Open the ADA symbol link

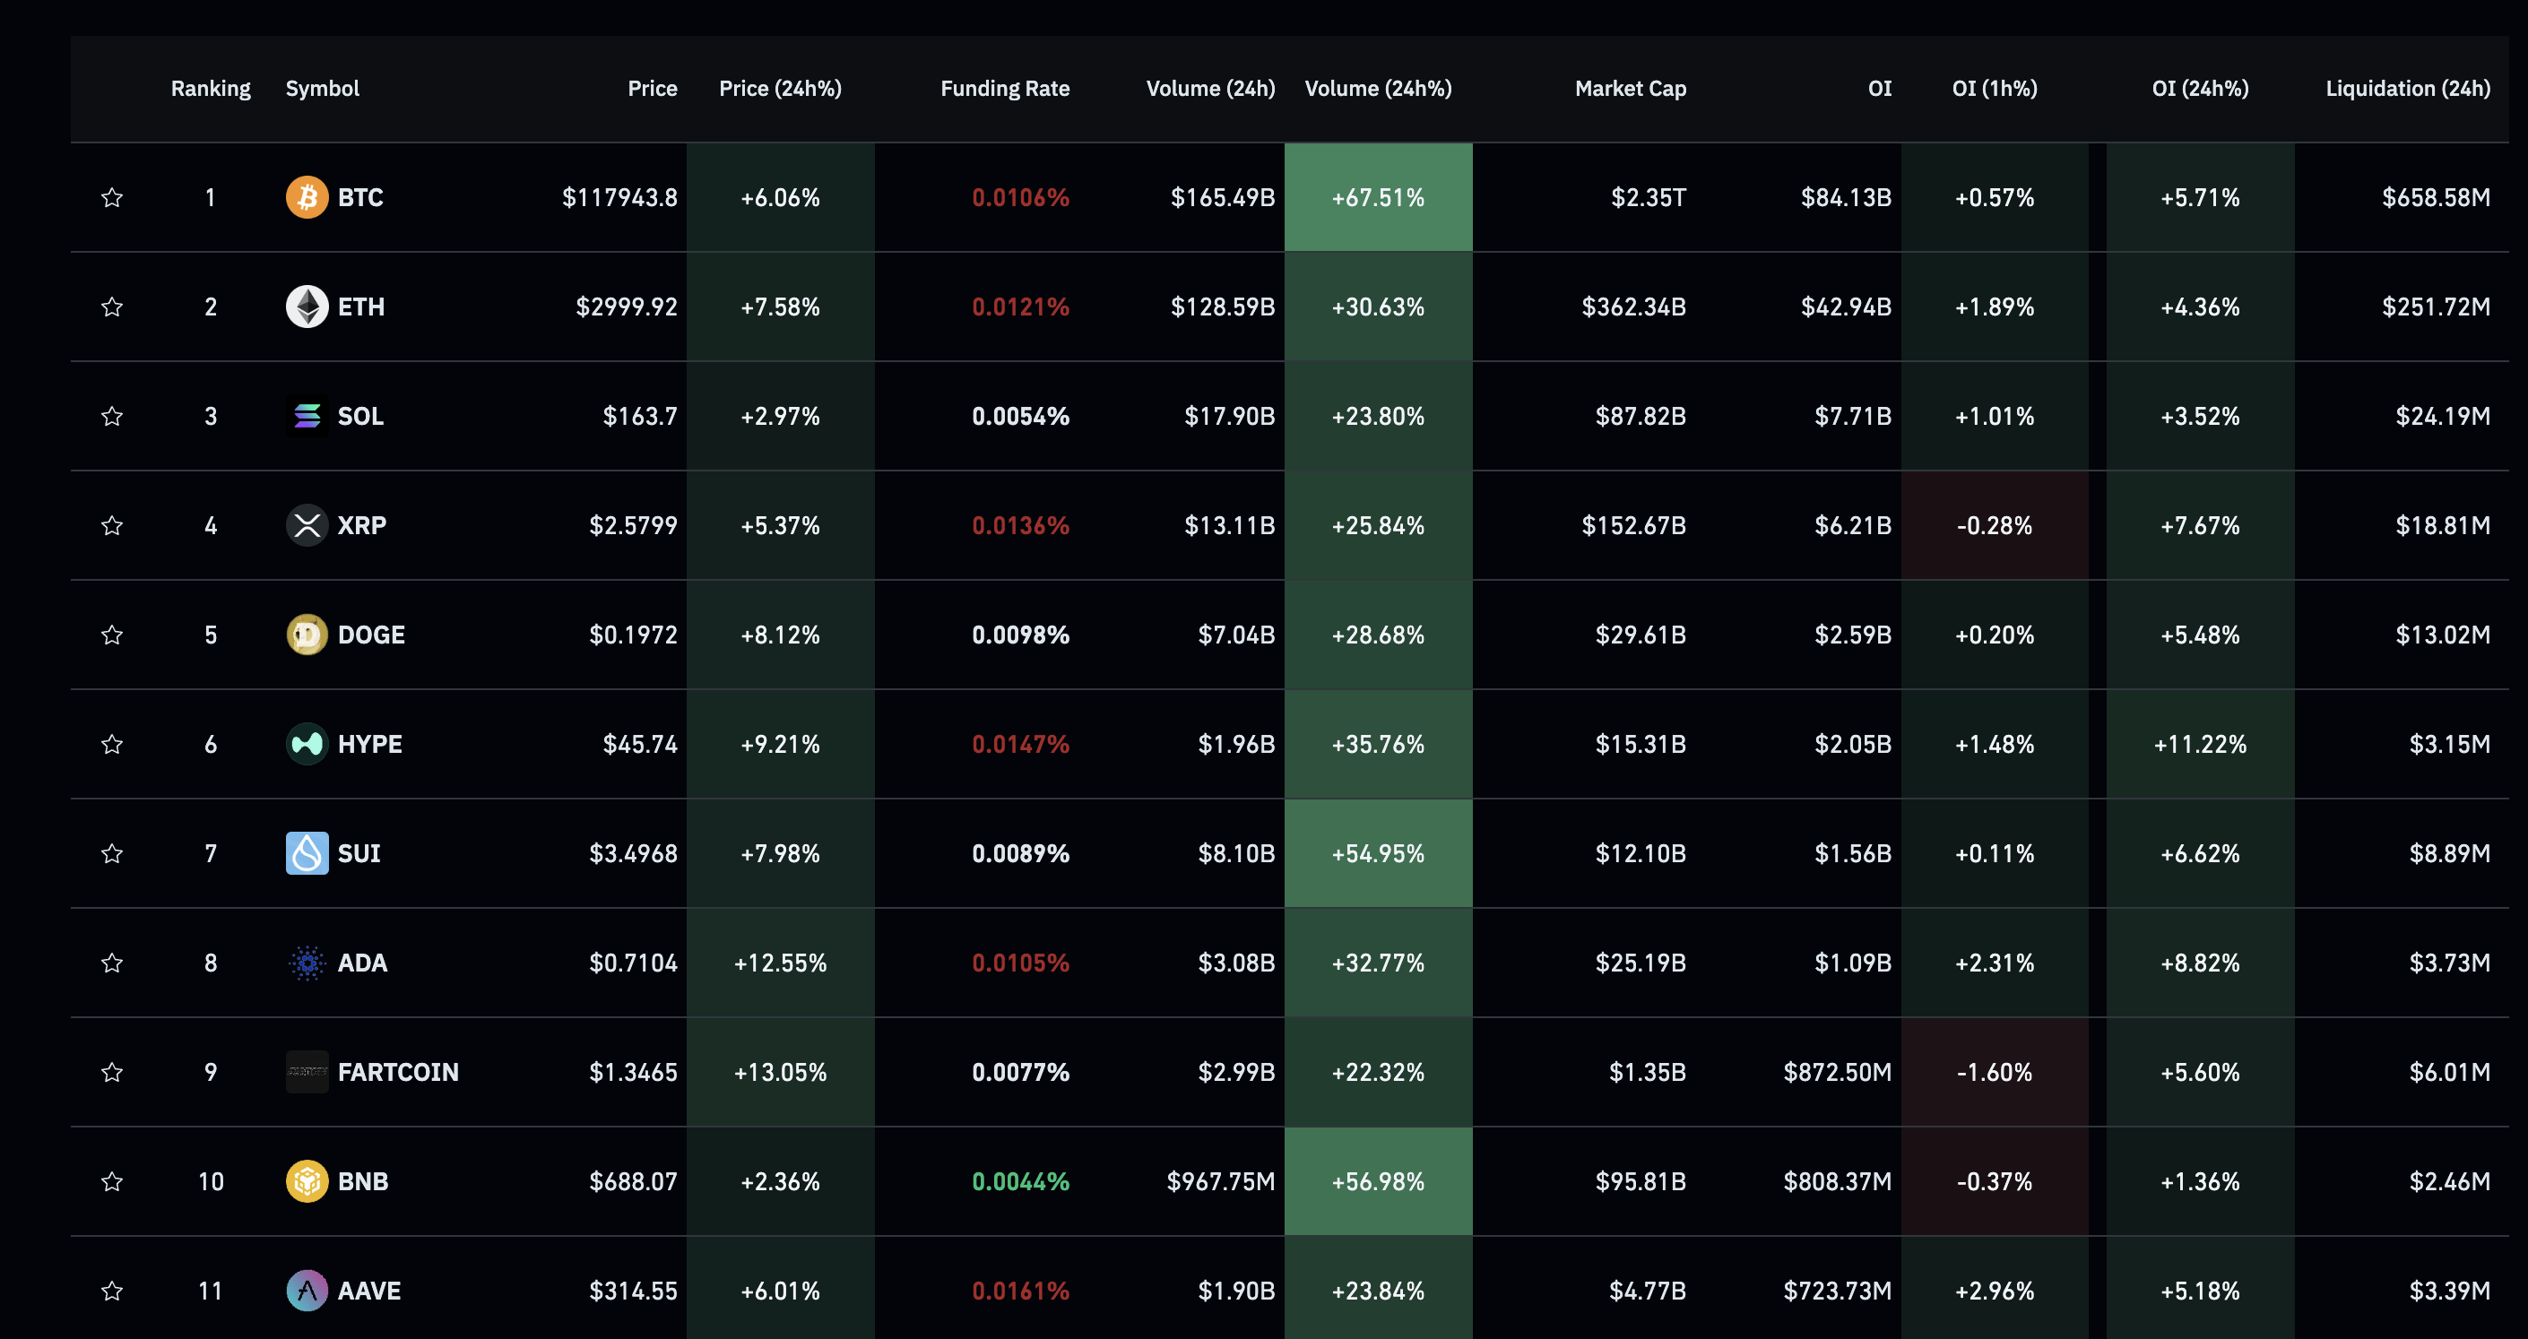click(362, 963)
